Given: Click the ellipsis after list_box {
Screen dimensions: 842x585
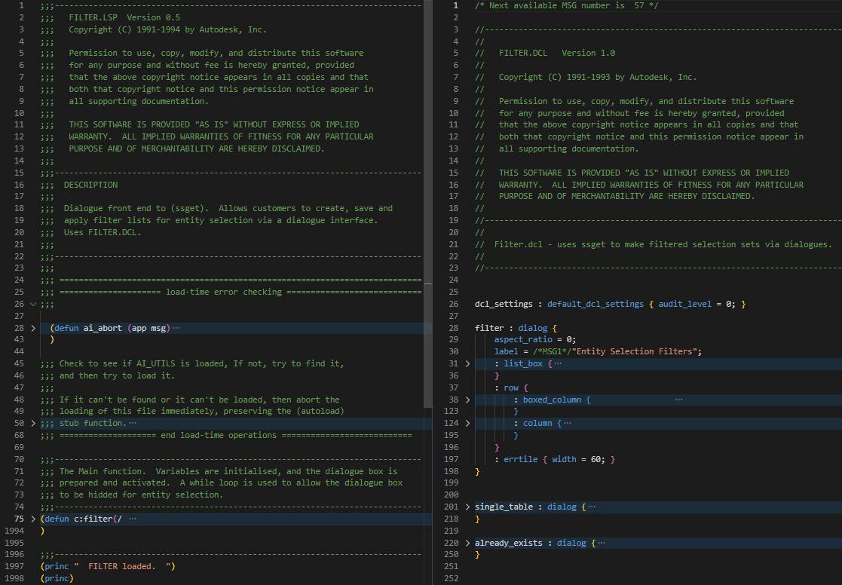Looking at the screenshot, I should click(x=558, y=363).
